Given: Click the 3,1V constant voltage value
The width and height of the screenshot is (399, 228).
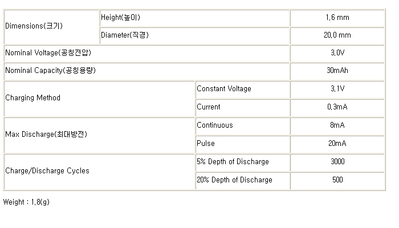Looking at the screenshot, I should [x=337, y=89].
